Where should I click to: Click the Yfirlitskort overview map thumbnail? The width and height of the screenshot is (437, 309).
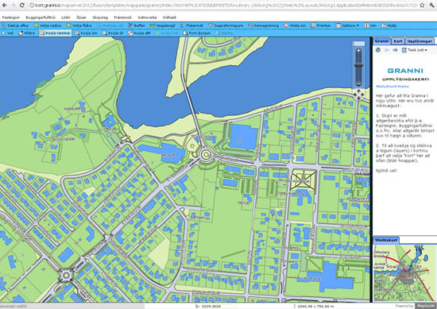pos(404,272)
